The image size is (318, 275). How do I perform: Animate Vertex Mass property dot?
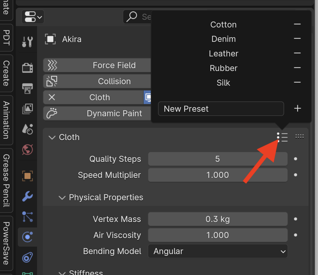pyautogui.click(x=296, y=219)
